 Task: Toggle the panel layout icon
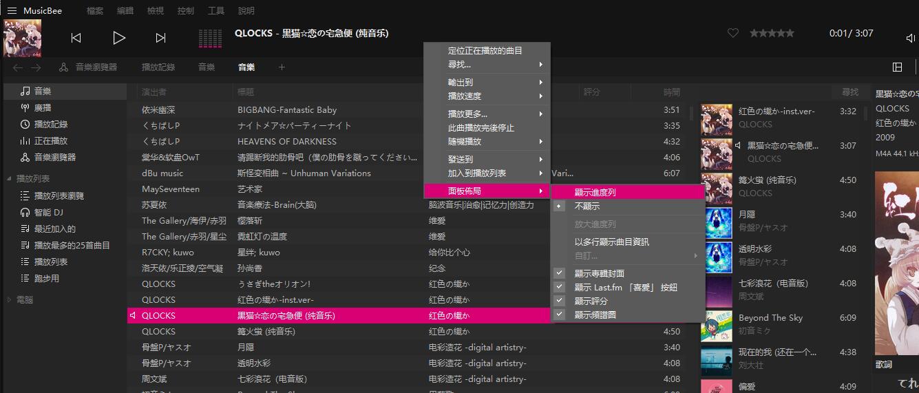coord(897,67)
